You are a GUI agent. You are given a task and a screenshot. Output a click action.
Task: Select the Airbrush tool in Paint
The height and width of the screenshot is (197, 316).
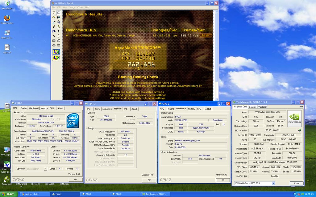click(54, 31)
